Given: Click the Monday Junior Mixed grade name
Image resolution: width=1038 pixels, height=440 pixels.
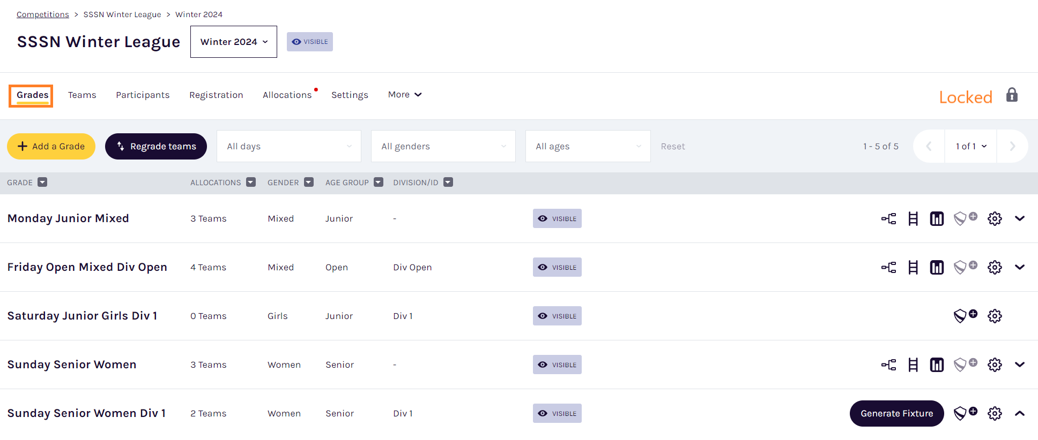Looking at the screenshot, I should [68, 218].
